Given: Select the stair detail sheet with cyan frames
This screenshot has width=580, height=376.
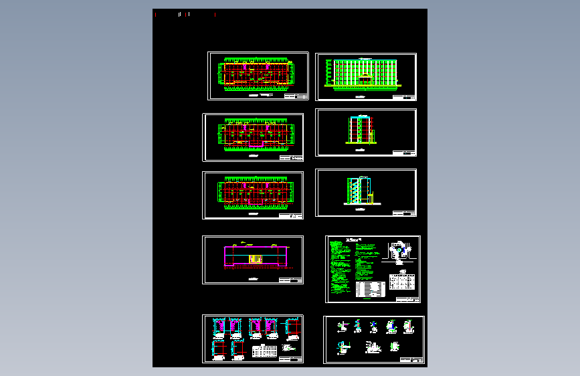Looking at the screenshot, I should click(x=253, y=339).
